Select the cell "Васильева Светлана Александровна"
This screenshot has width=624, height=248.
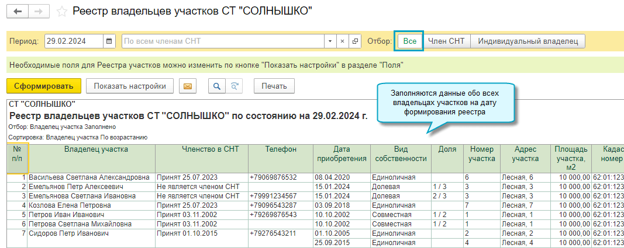click(91, 177)
